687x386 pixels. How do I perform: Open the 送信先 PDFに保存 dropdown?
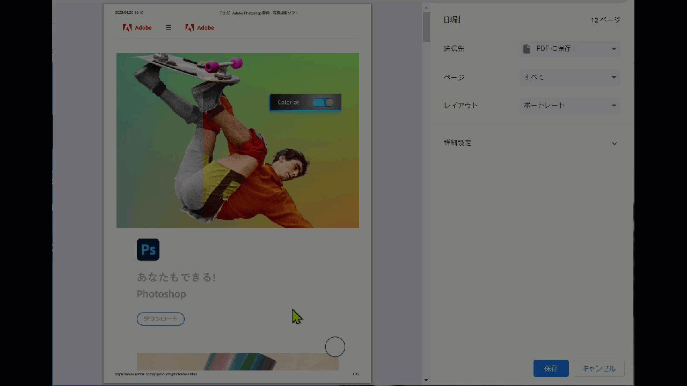click(x=569, y=49)
